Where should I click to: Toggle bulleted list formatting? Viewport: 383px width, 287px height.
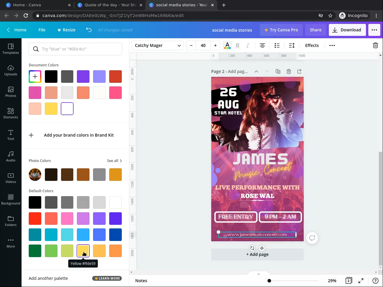277,45
